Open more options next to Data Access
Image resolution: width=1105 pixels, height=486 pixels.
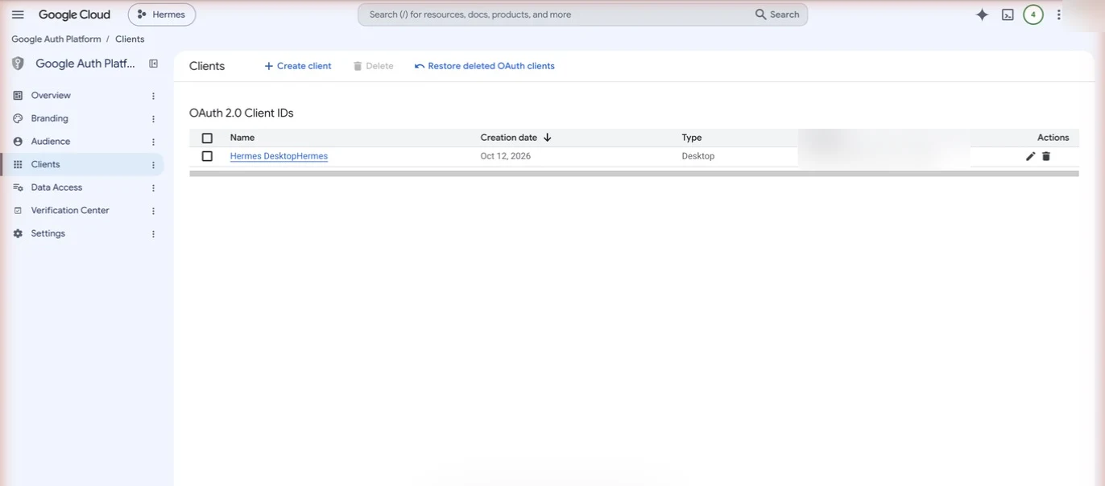coord(153,187)
